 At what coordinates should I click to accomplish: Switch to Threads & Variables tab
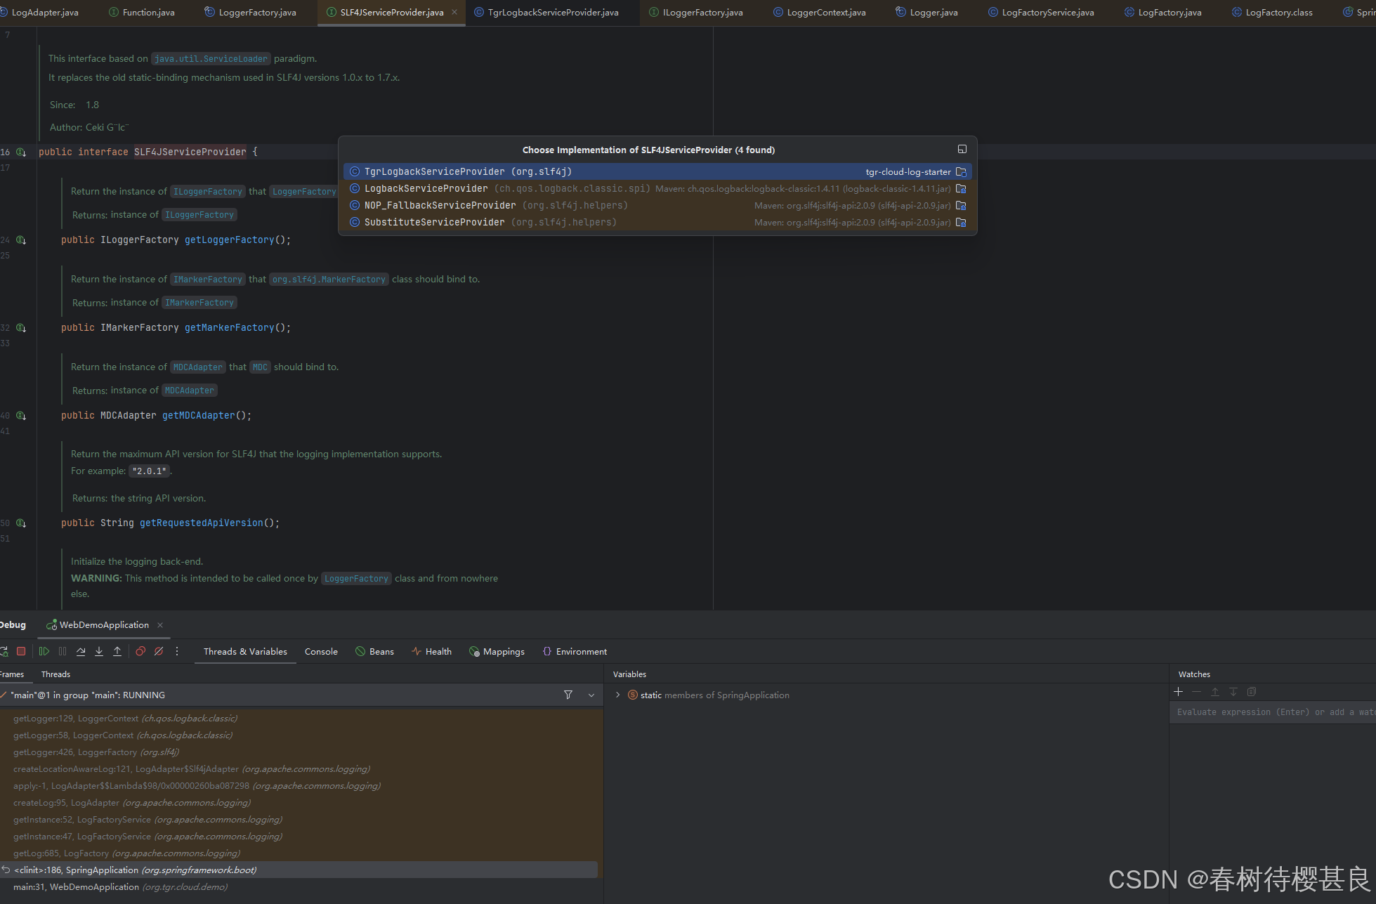click(245, 651)
